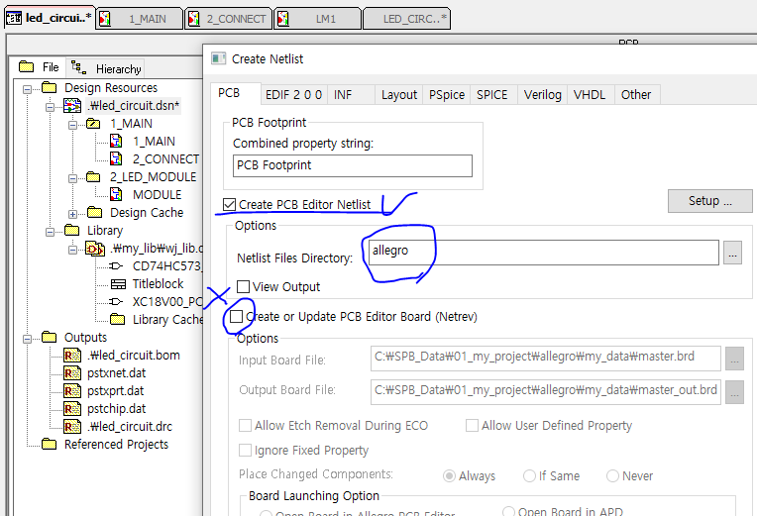The width and height of the screenshot is (757, 516).
Task: Toggle Allow Etch Removal During ECO
Action: coord(246,425)
